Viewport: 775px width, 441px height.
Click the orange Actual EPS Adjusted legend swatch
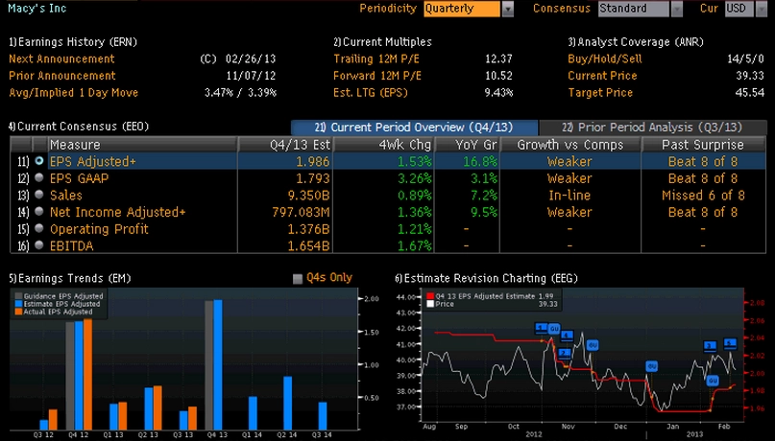19,312
